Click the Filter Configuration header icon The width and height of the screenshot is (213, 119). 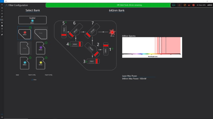point(6,5)
